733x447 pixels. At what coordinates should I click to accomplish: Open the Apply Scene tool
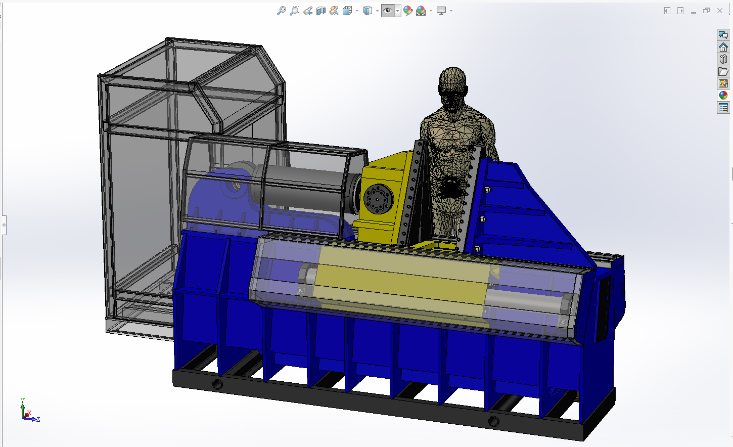421,11
